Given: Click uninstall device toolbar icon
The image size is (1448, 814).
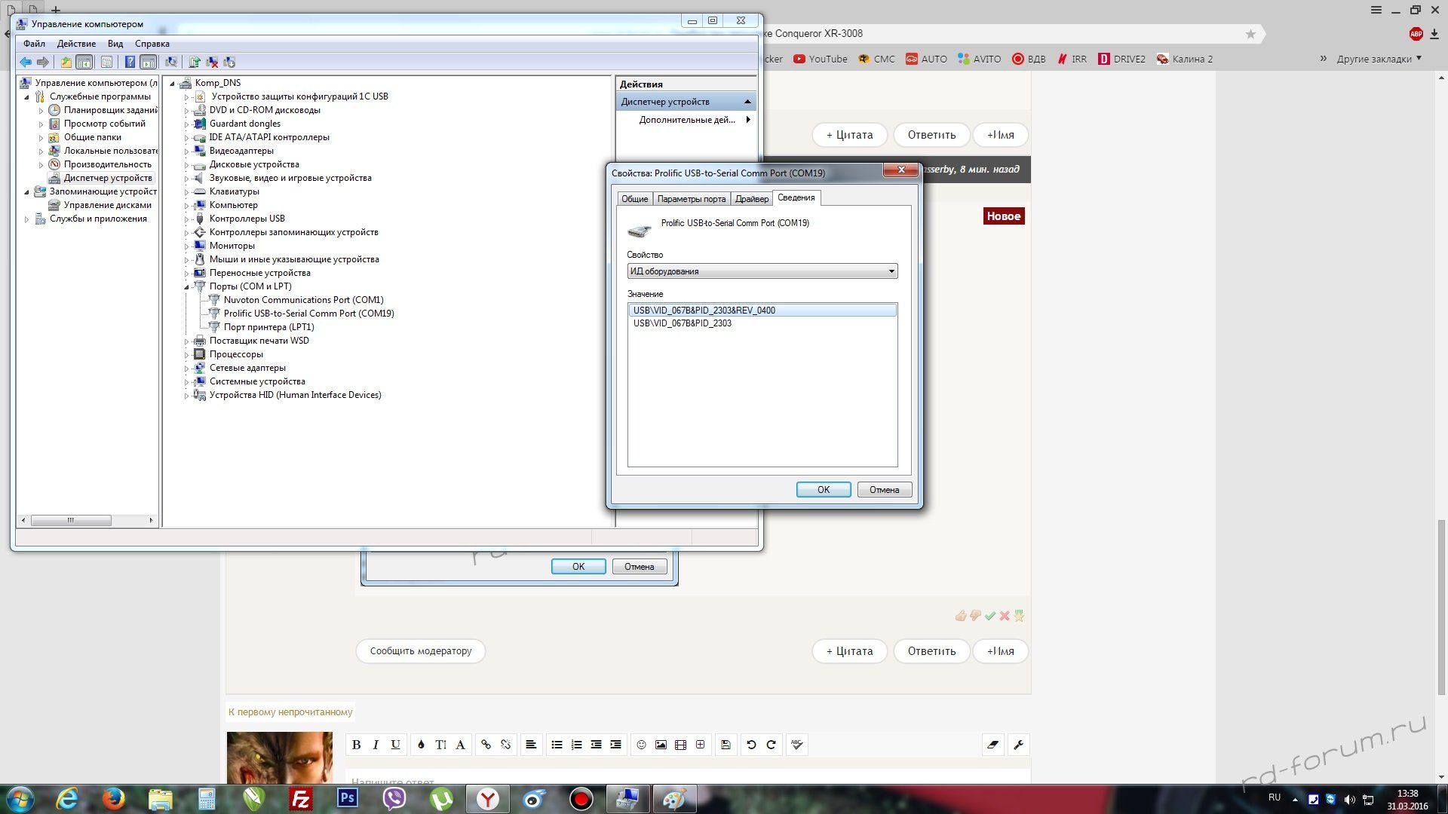Looking at the screenshot, I should 212,62.
